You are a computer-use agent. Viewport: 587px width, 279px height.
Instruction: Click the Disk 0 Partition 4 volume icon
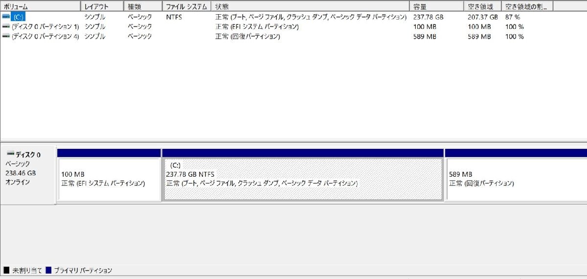coord(6,36)
